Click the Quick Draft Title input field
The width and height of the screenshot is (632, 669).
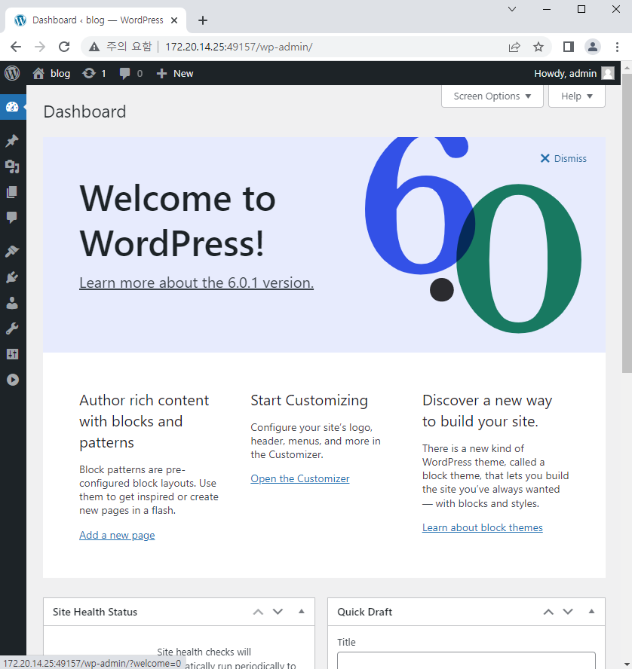(466, 661)
